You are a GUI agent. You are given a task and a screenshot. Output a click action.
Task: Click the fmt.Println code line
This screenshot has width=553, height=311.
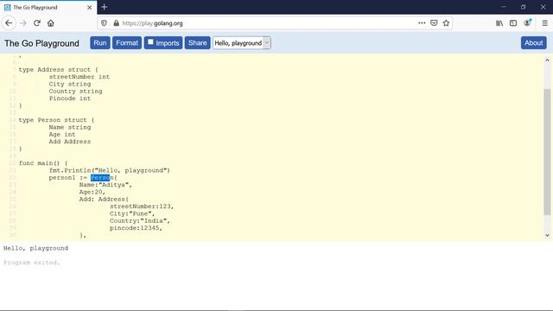tap(110, 171)
